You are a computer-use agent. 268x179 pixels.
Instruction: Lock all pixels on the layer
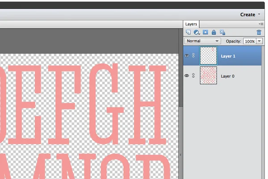click(x=214, y=32)
